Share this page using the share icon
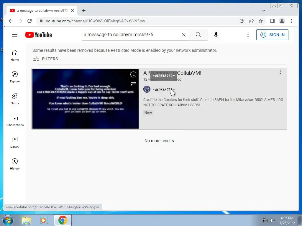This screenshot has height=226, width=302. coord(251,21)
